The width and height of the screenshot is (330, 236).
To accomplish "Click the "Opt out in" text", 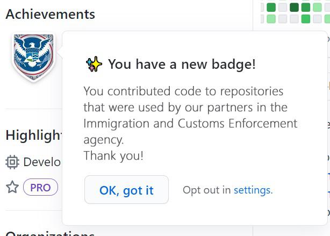I will point(206,190).
